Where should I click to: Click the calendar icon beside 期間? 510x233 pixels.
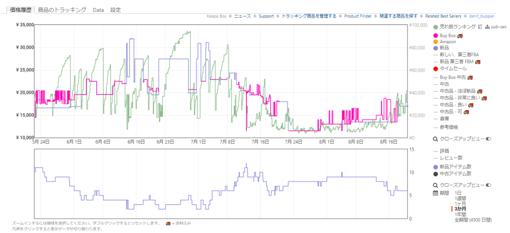pos(435,193)
